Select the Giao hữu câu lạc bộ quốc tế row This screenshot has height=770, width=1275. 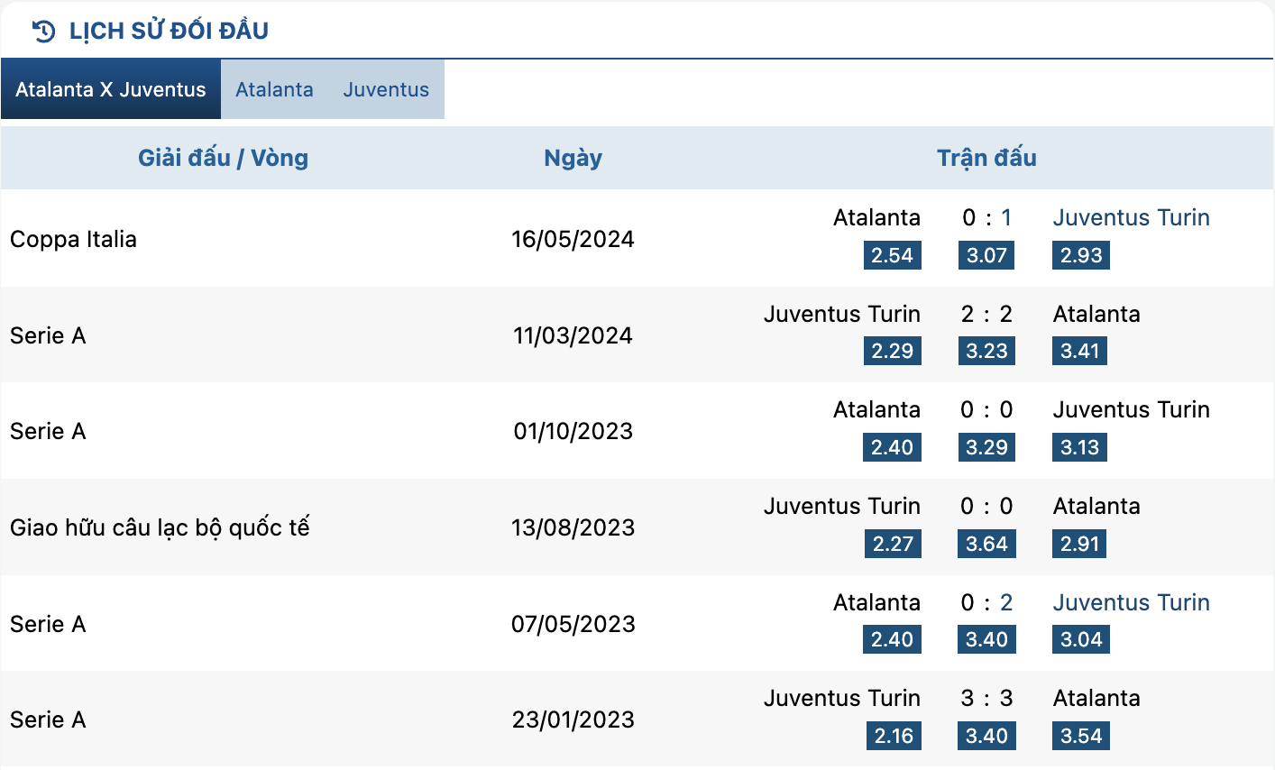click(637, 527)
